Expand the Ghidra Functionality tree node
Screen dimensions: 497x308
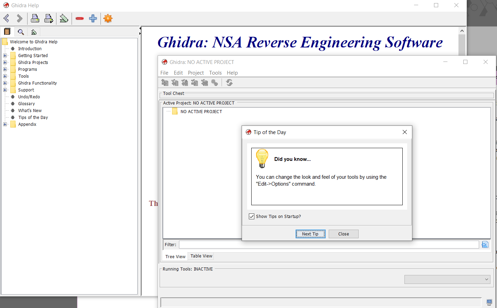[5, 83]
